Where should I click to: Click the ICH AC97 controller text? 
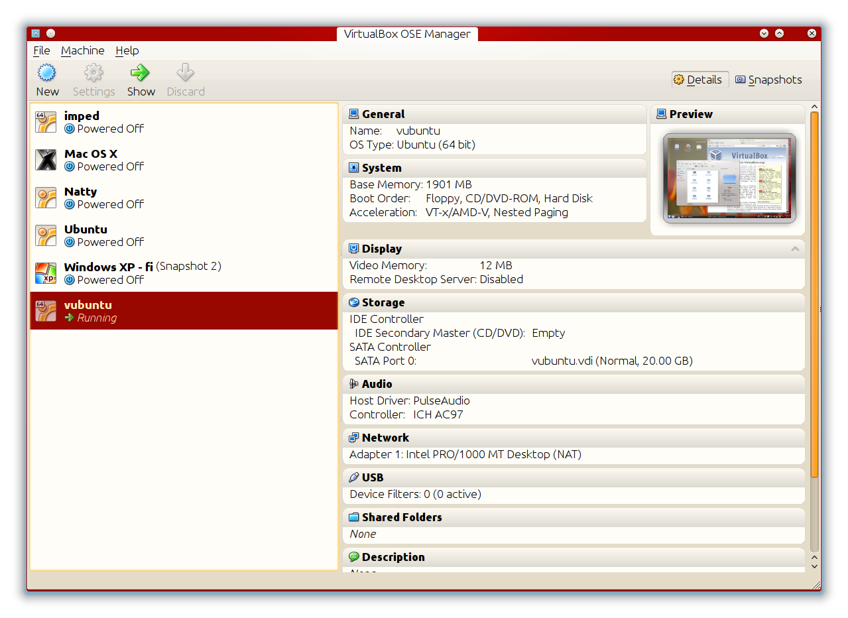click(x=438, y=414)
